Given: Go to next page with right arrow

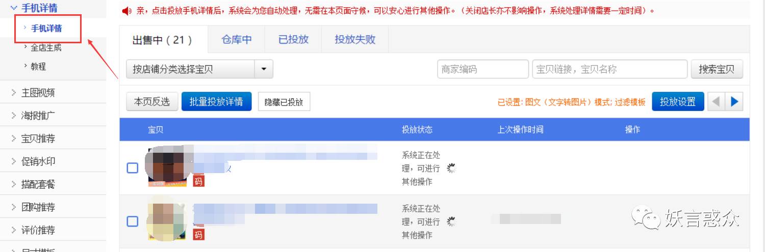Looking at the screenshot, I should point(734,102).
